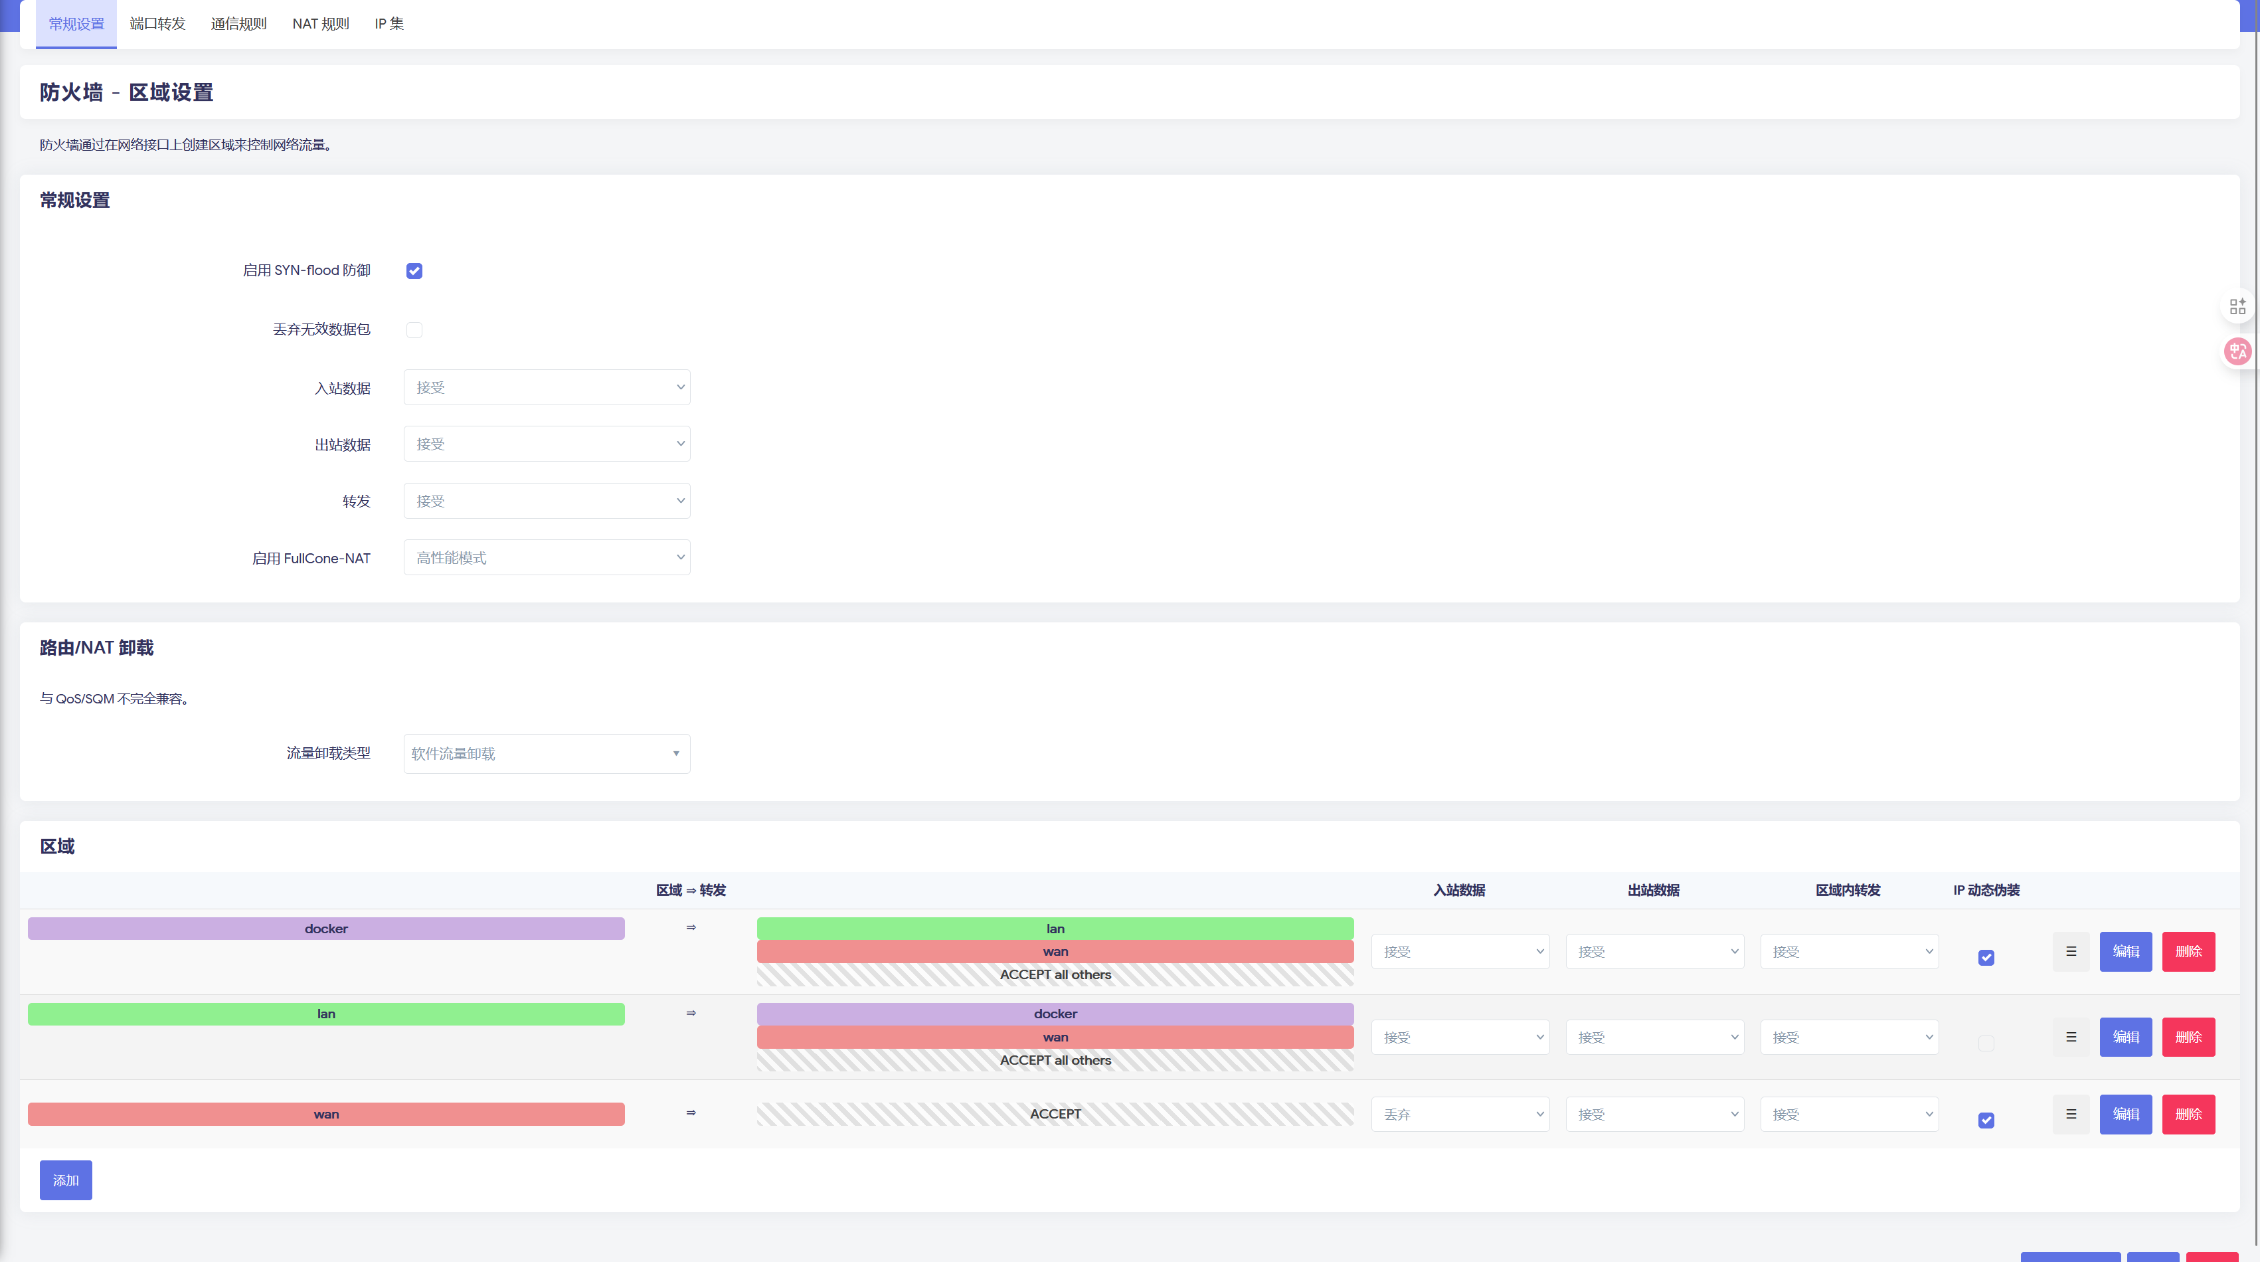Screen dimensions: 2260x1262
Task: Open the 入站数据 general settings dropdown
Action: pos(547,388)
